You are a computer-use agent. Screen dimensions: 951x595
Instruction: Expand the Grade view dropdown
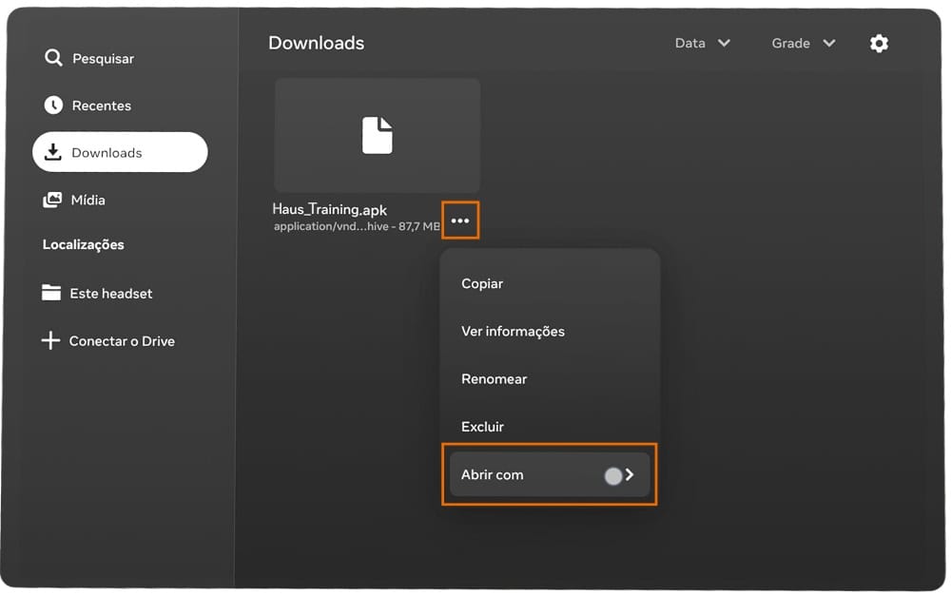[804, 43]
